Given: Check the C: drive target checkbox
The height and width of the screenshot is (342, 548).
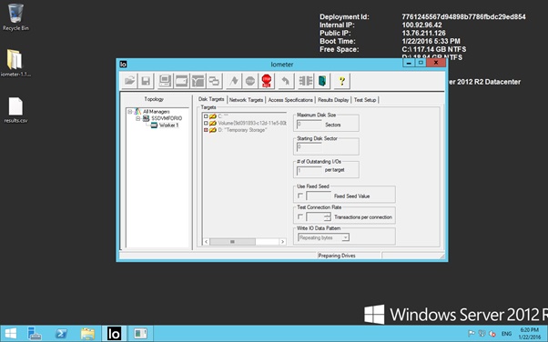Looking at the screenshot, I should (206, 116).
